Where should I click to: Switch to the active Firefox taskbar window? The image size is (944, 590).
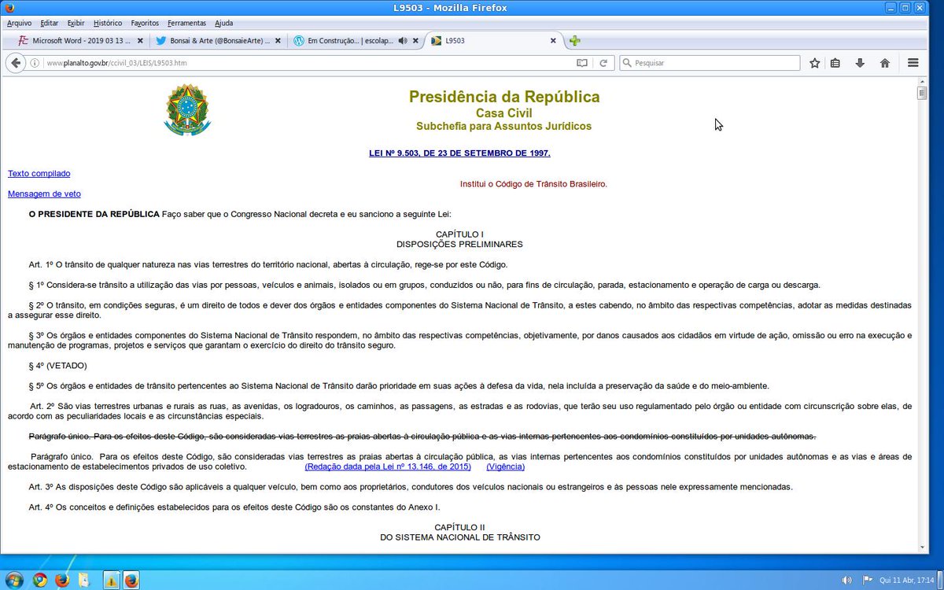tap(131, 580)
